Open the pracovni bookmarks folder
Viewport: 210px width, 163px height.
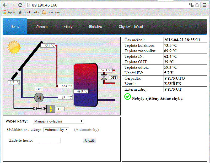pos(51,12)
